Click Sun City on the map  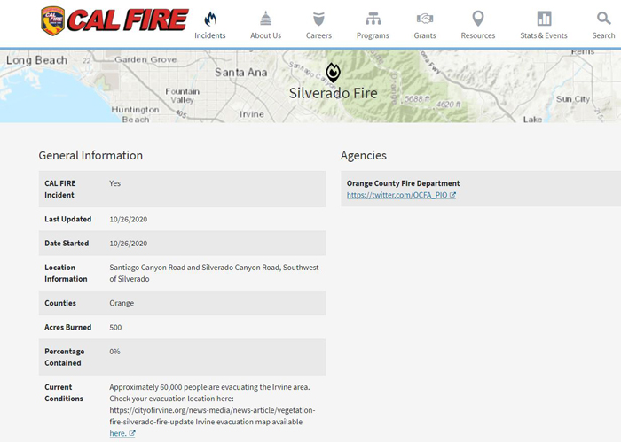573,99
